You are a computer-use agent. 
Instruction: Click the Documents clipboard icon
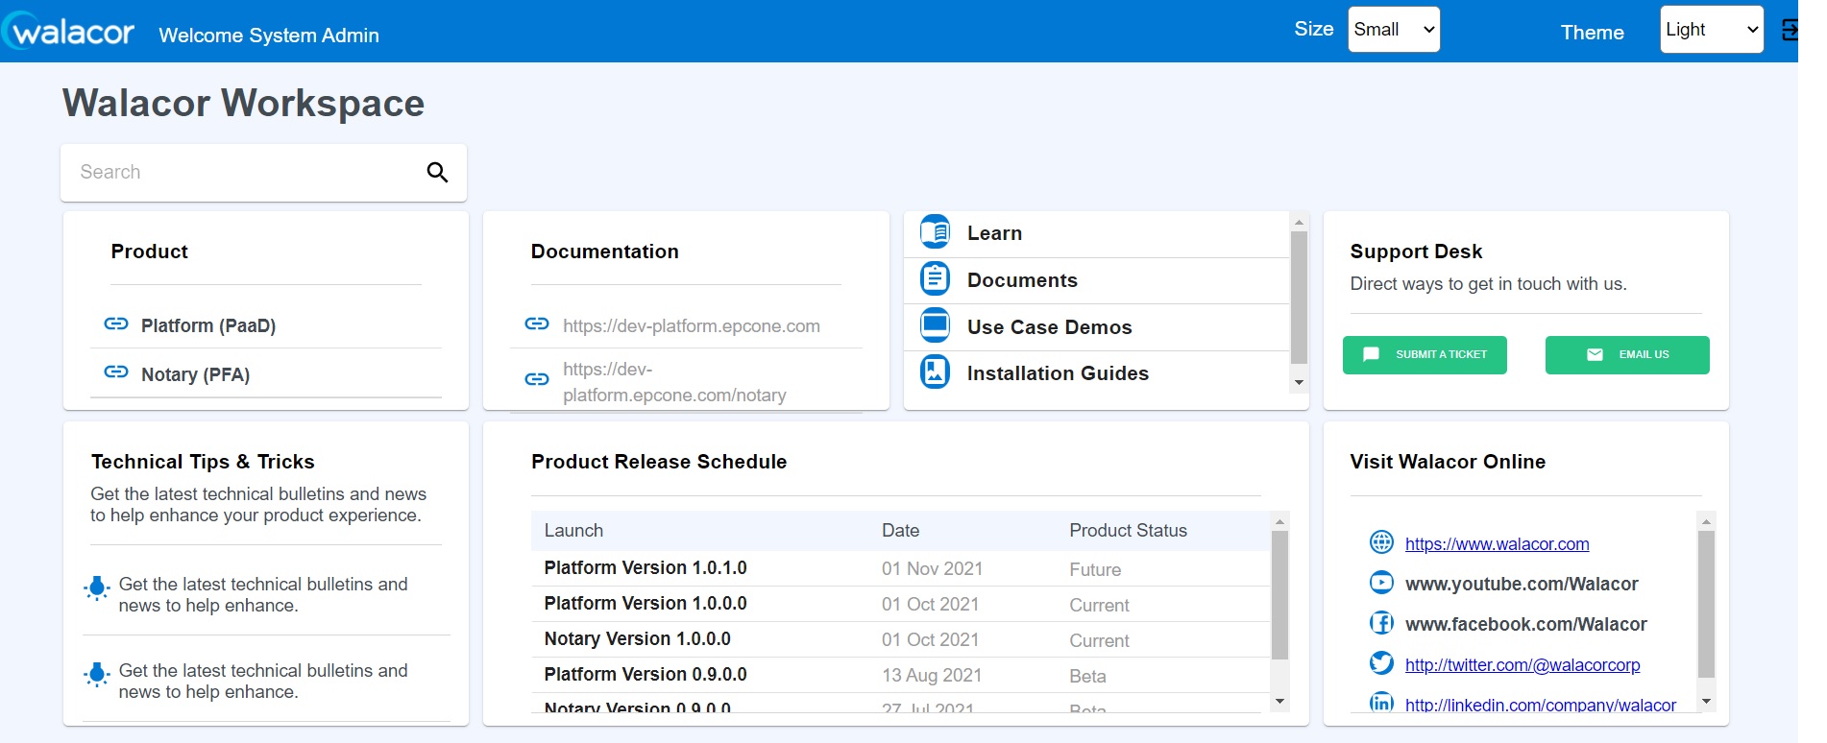click(935, 278)
